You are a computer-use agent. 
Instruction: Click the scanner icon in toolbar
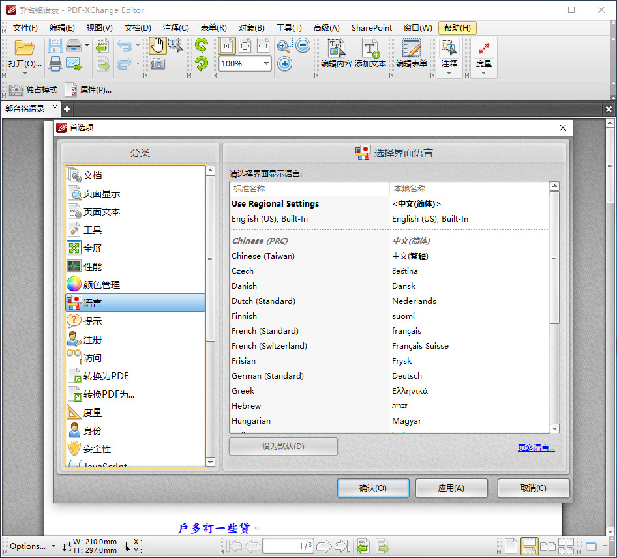point(74,46)
